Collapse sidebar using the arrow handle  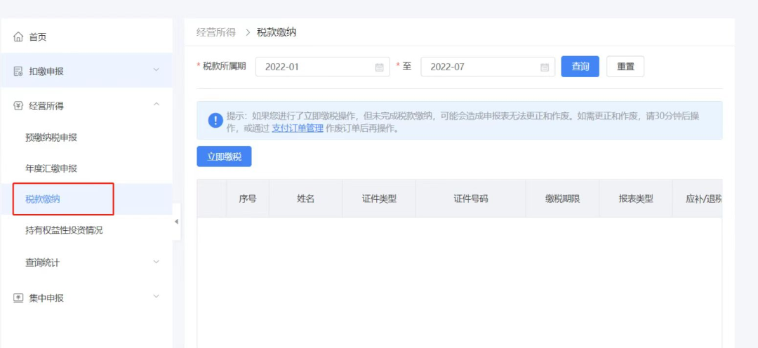pyautogui.click(x=176, y=222)
